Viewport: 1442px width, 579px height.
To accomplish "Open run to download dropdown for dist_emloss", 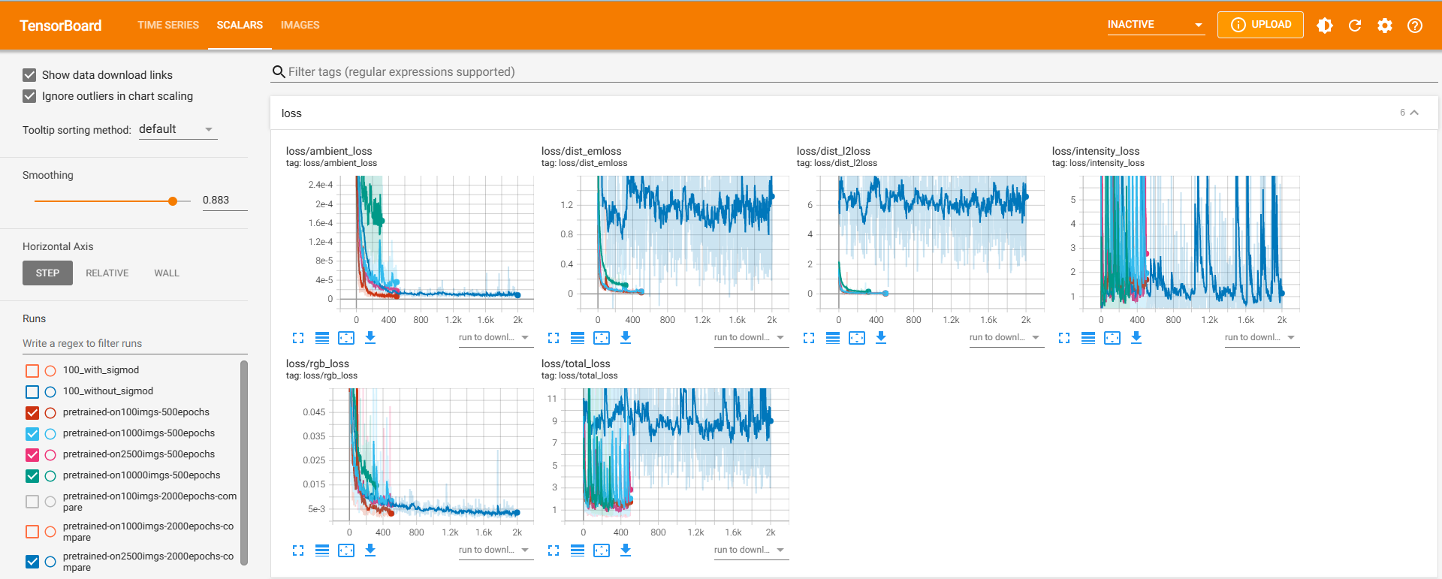I will pyautogui.click(x=750, y=338).
